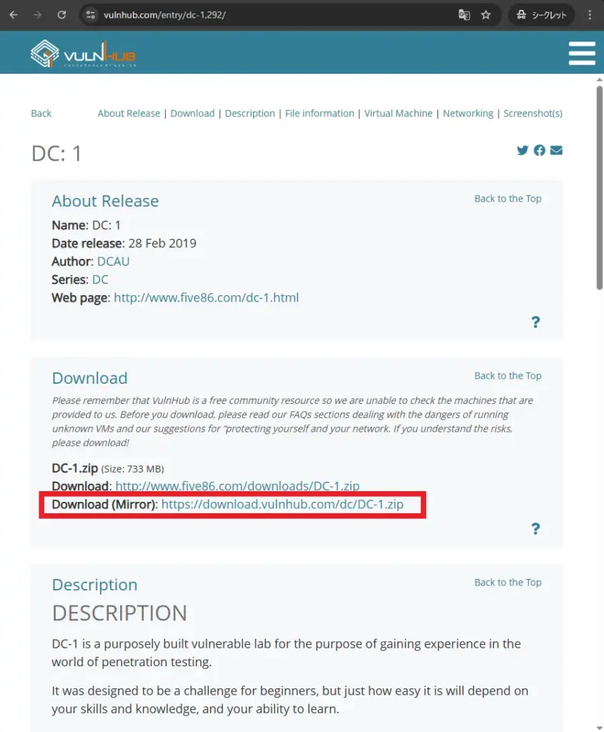Screen dimensions: 604x732
Task: Click the browser reload button
Action: pos(61,15)
